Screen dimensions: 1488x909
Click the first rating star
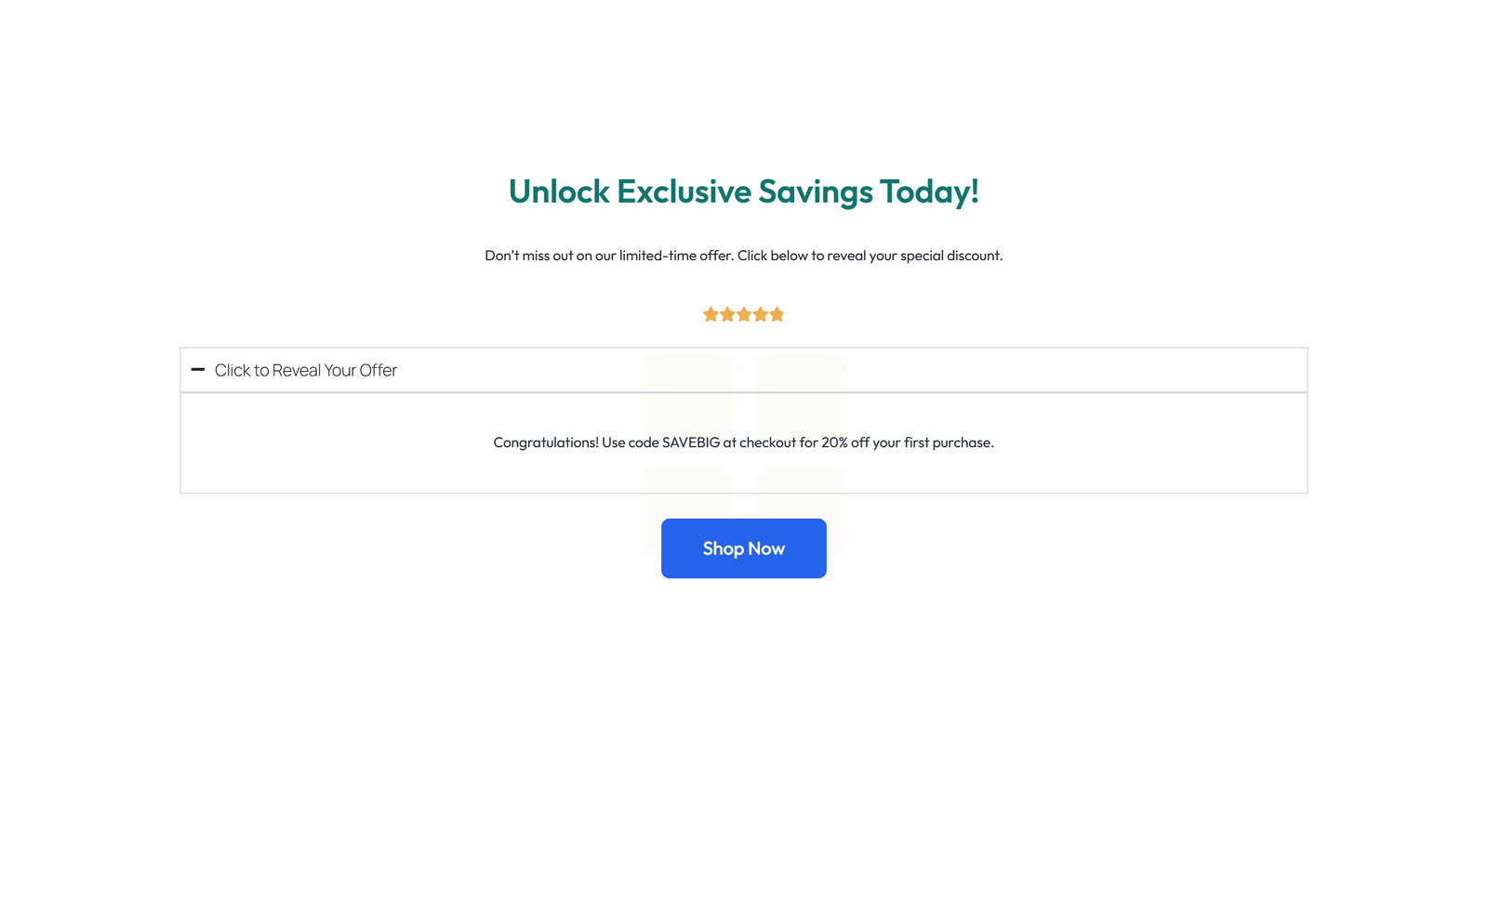click(x=711, y=315)
